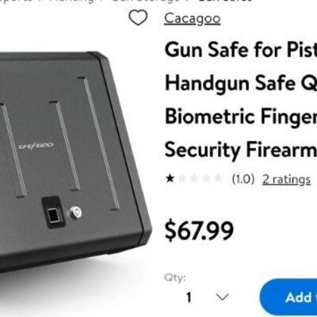
Task: Click the (1.0) rating score
Action: (243, 179)
